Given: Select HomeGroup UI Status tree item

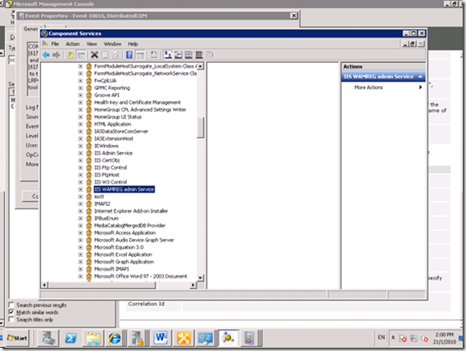Looking at the screenshot, I should click(x=118, y=117).
